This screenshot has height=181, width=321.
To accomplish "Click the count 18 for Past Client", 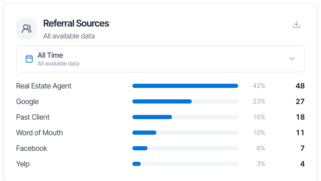I will [x=300, y=117].
